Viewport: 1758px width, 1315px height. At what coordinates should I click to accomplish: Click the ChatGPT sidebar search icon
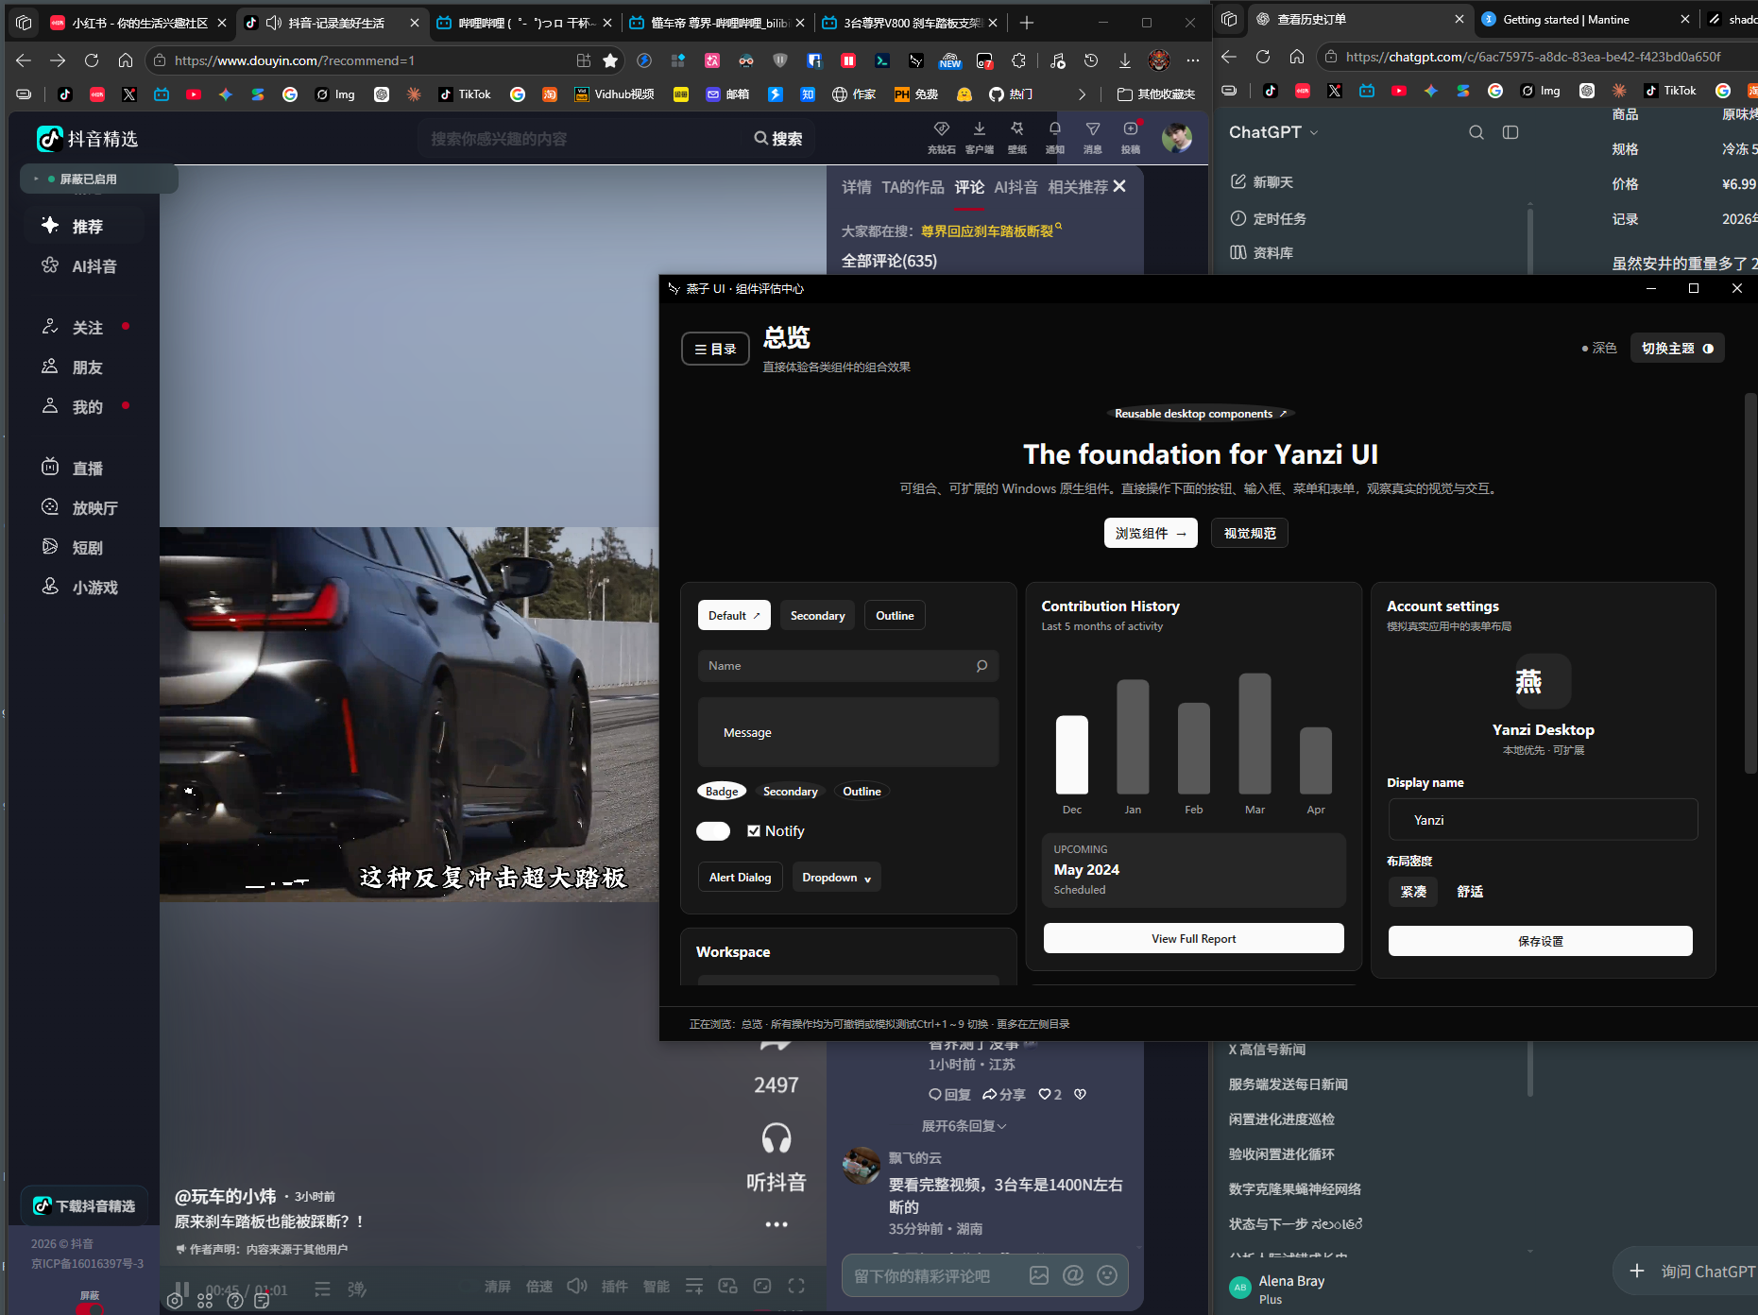point(1476,132)
